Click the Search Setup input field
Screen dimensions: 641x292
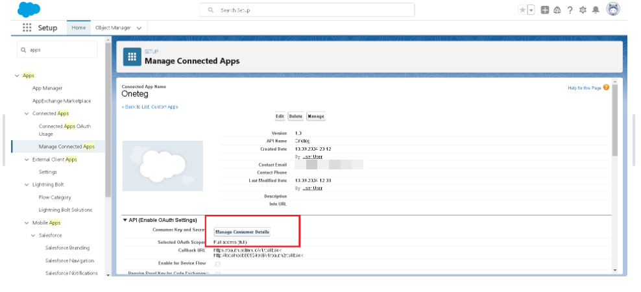pyautogui.click(x=306, y=10)
